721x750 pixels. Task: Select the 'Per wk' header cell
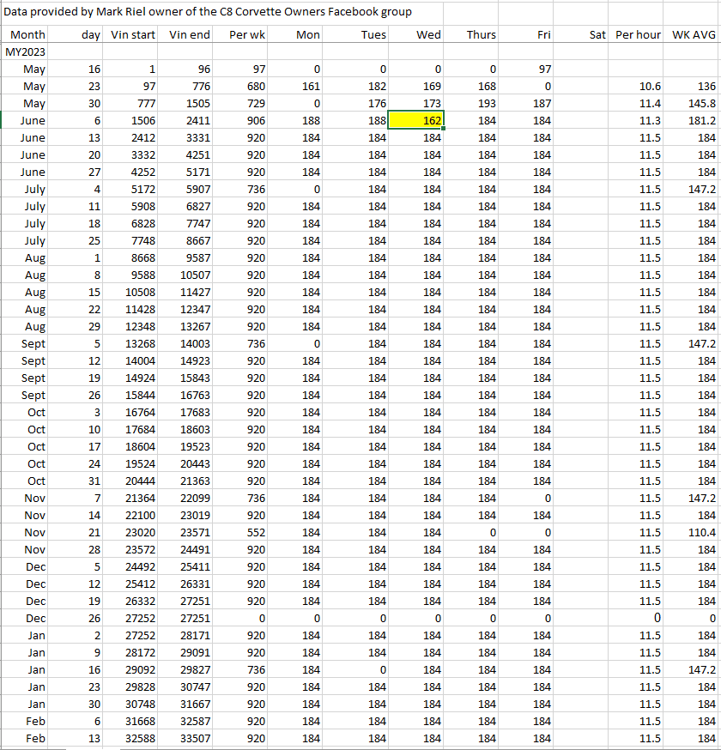tap(247, 35)
